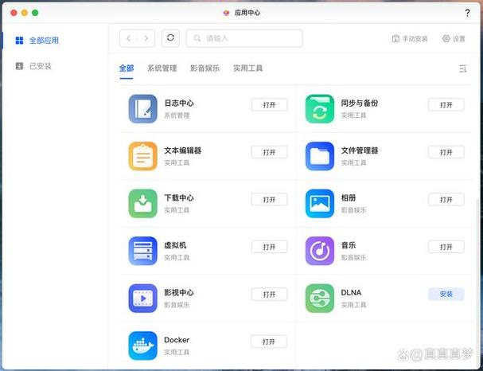Viewport: 483px width, 371px height.
Task: Click the Docker app name
Action: (x=177, y=340)
